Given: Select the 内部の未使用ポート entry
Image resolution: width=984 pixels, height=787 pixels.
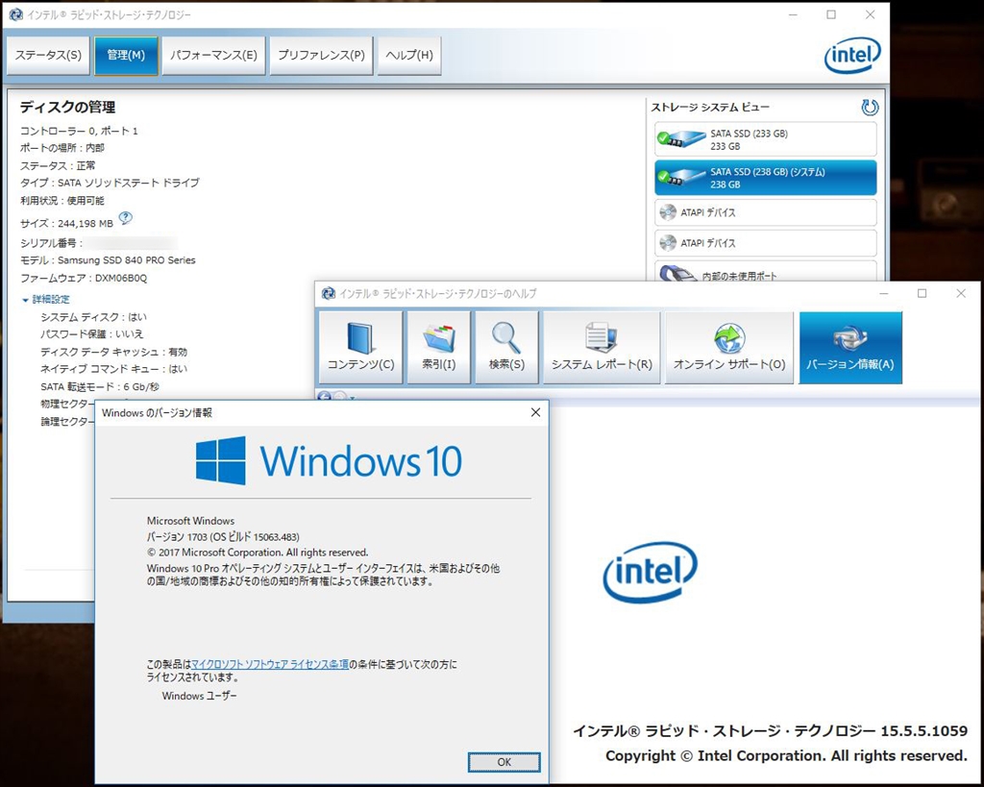Looking at the screenshot, I should click(x=765, y=272).
